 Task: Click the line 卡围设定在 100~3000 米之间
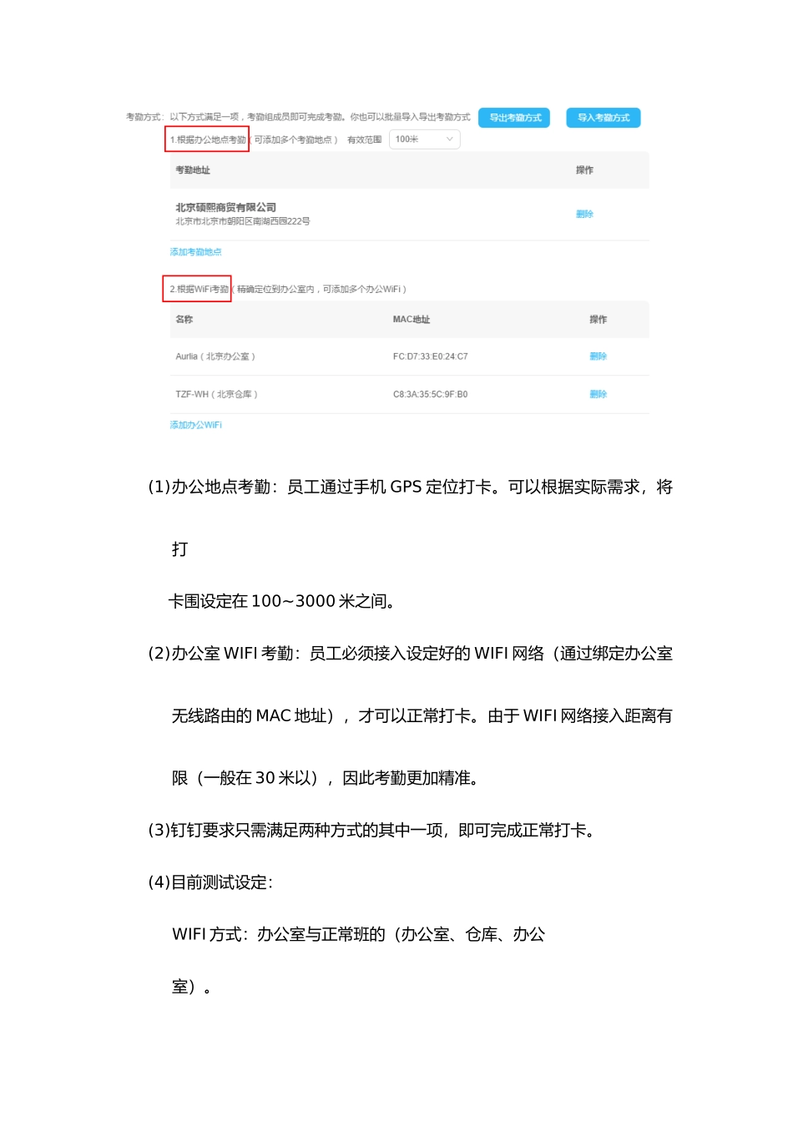[x=281, y=601]
